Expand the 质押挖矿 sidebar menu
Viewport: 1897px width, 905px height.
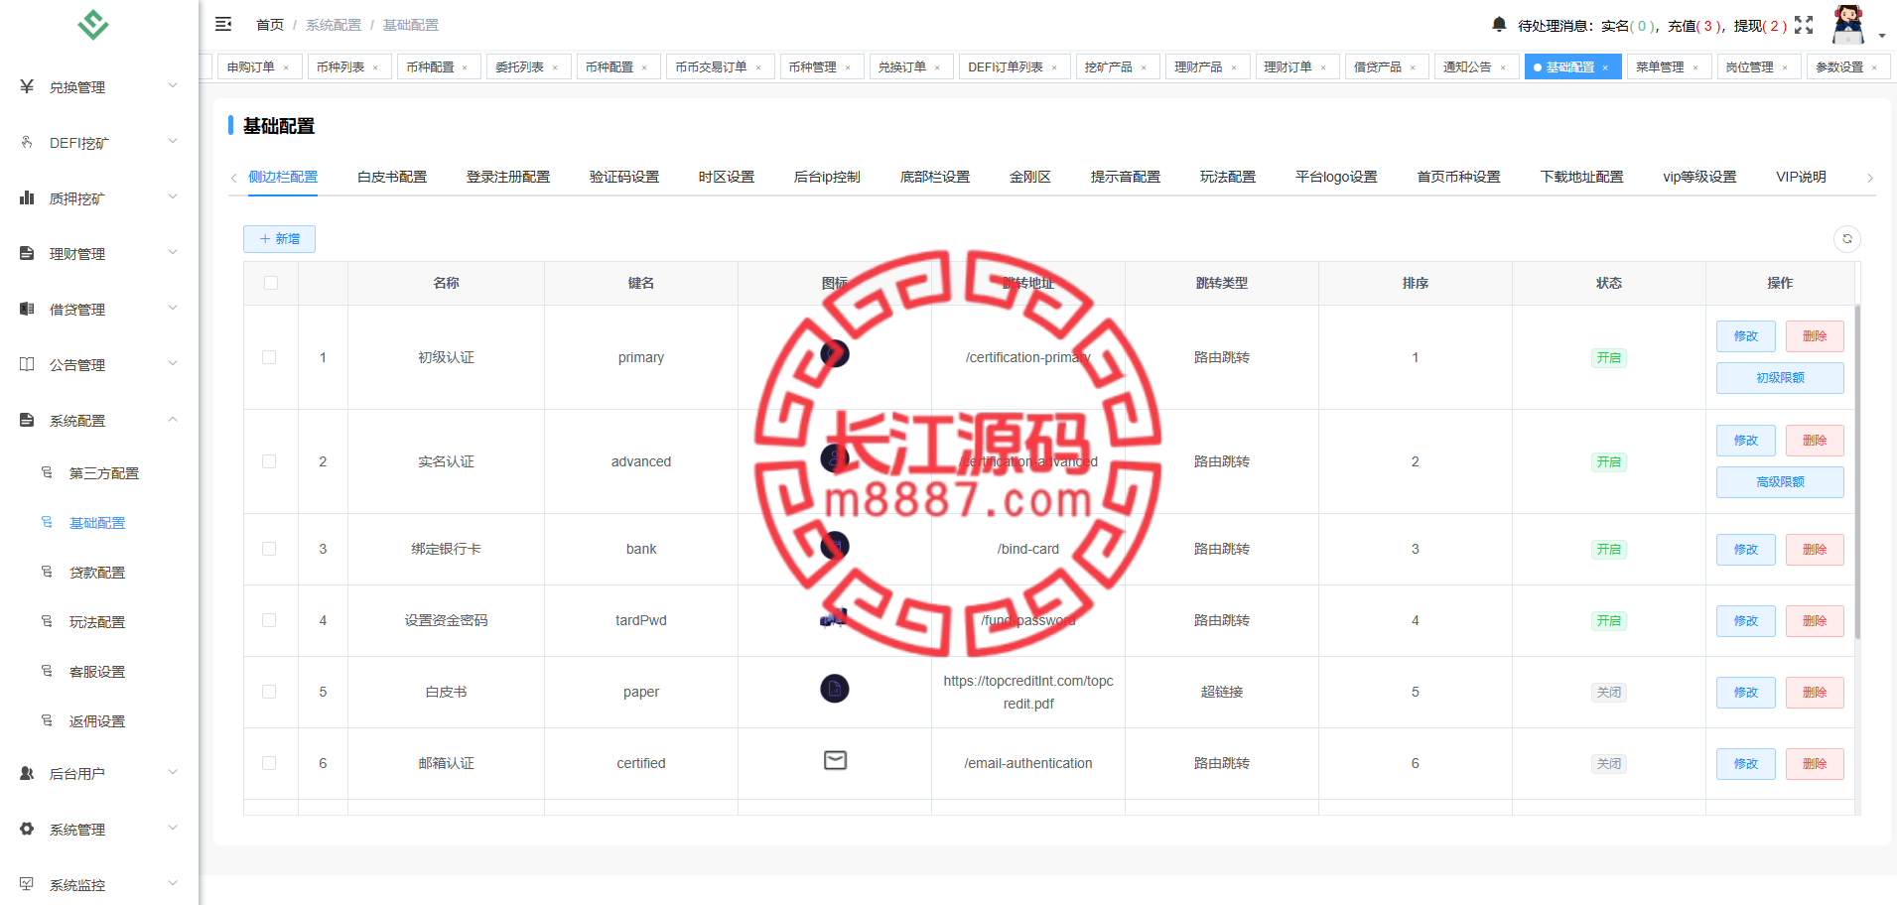pyautogui.click(x=99, y=197)
